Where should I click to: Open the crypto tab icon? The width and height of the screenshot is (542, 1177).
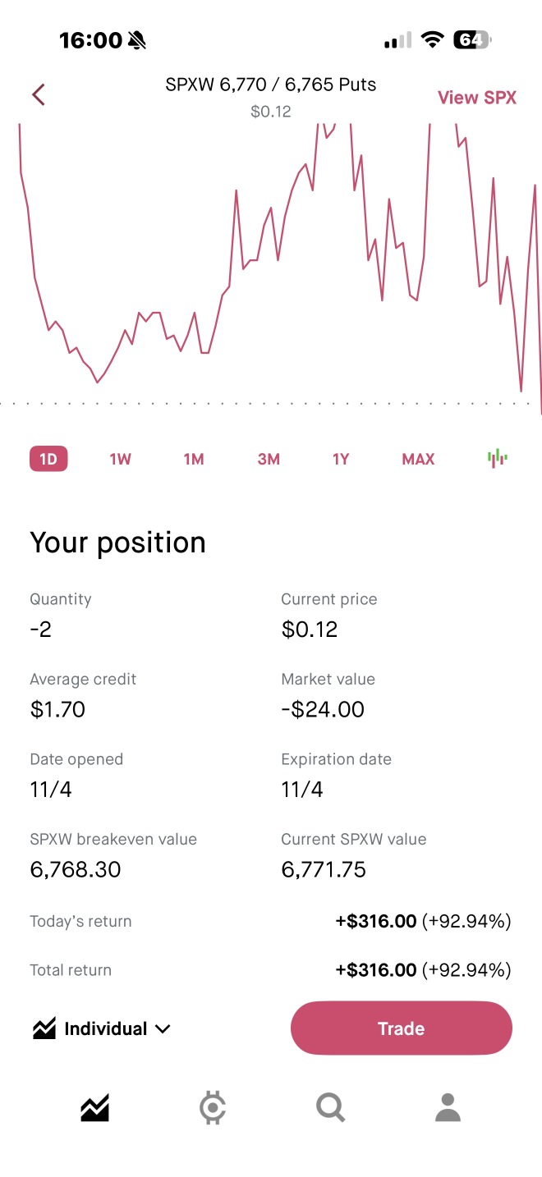[213, 1108]
